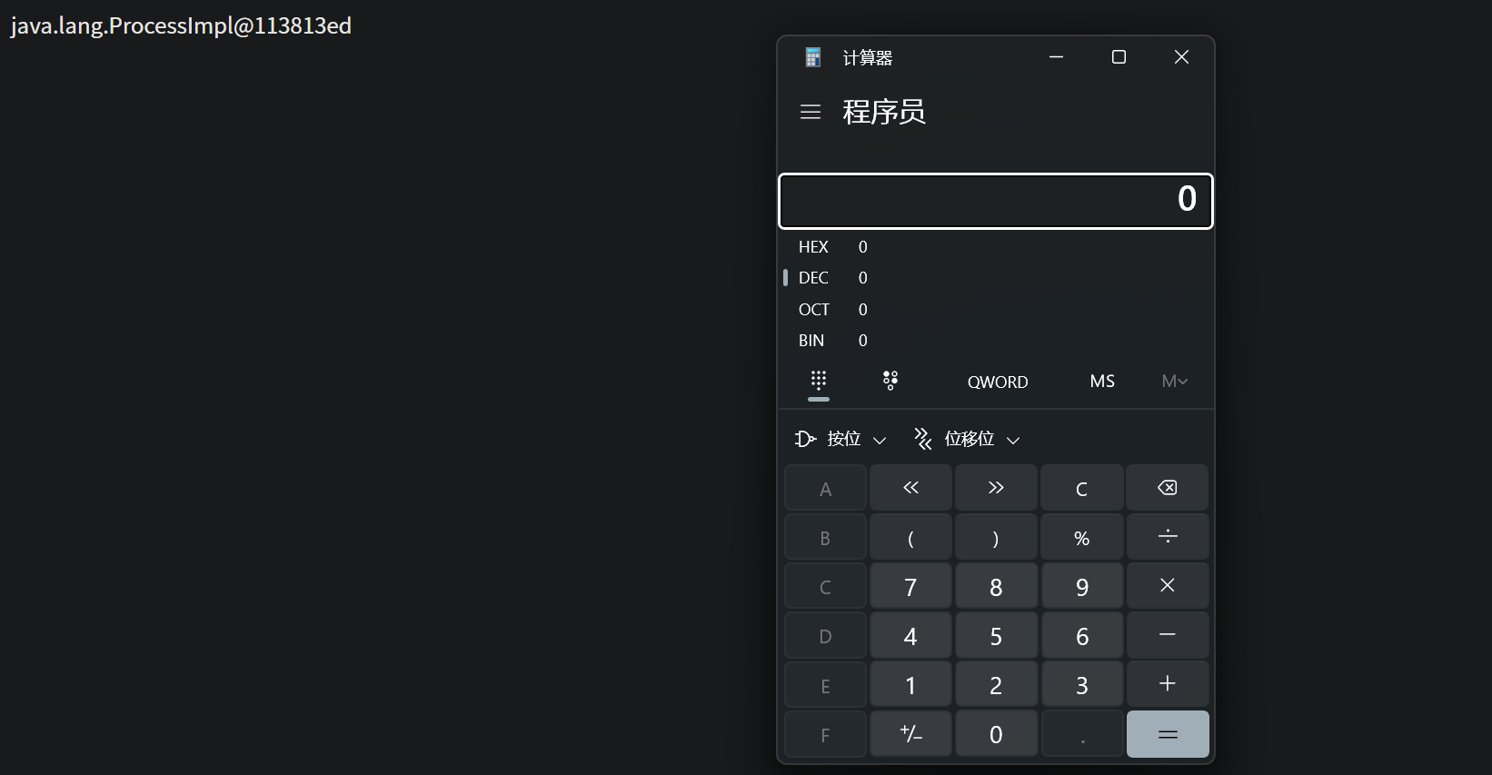Screen dimensions: 1492x775
Task: Open the hamburger navigation menu
Action: tap(811, 112)
